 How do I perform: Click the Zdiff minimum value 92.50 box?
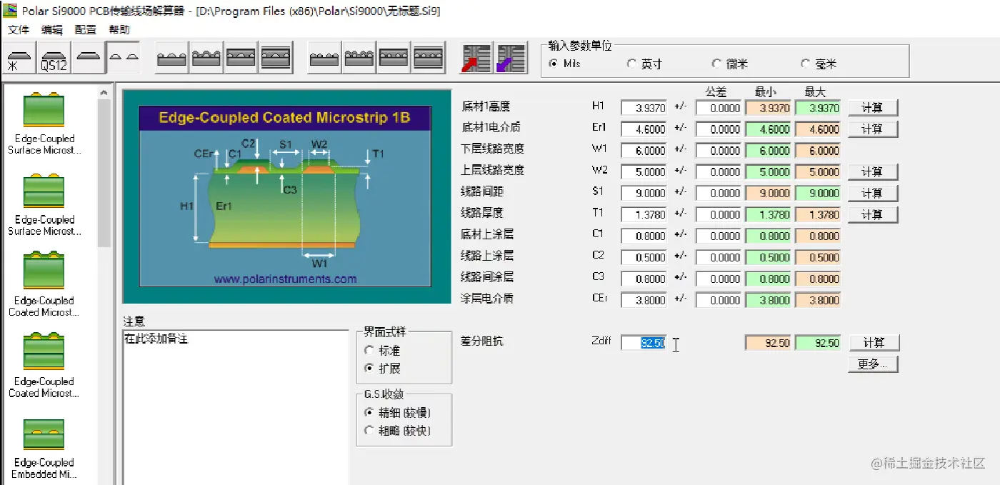[768, 344]
